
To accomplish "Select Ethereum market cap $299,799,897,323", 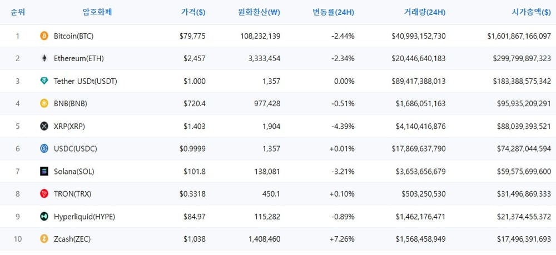I will click(x=522, y=59).
